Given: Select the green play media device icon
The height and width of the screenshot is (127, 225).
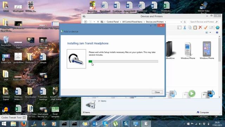Looking at the screenshot, I should tap(189, 94).
